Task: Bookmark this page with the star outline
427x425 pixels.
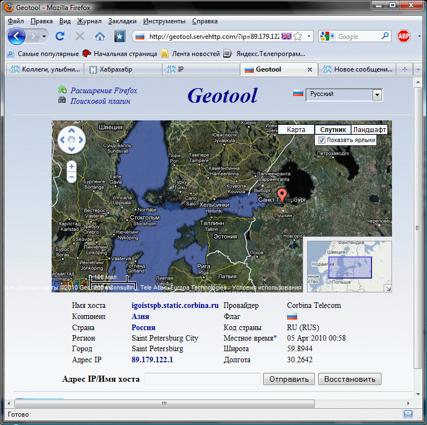Action: coord(298,36)
